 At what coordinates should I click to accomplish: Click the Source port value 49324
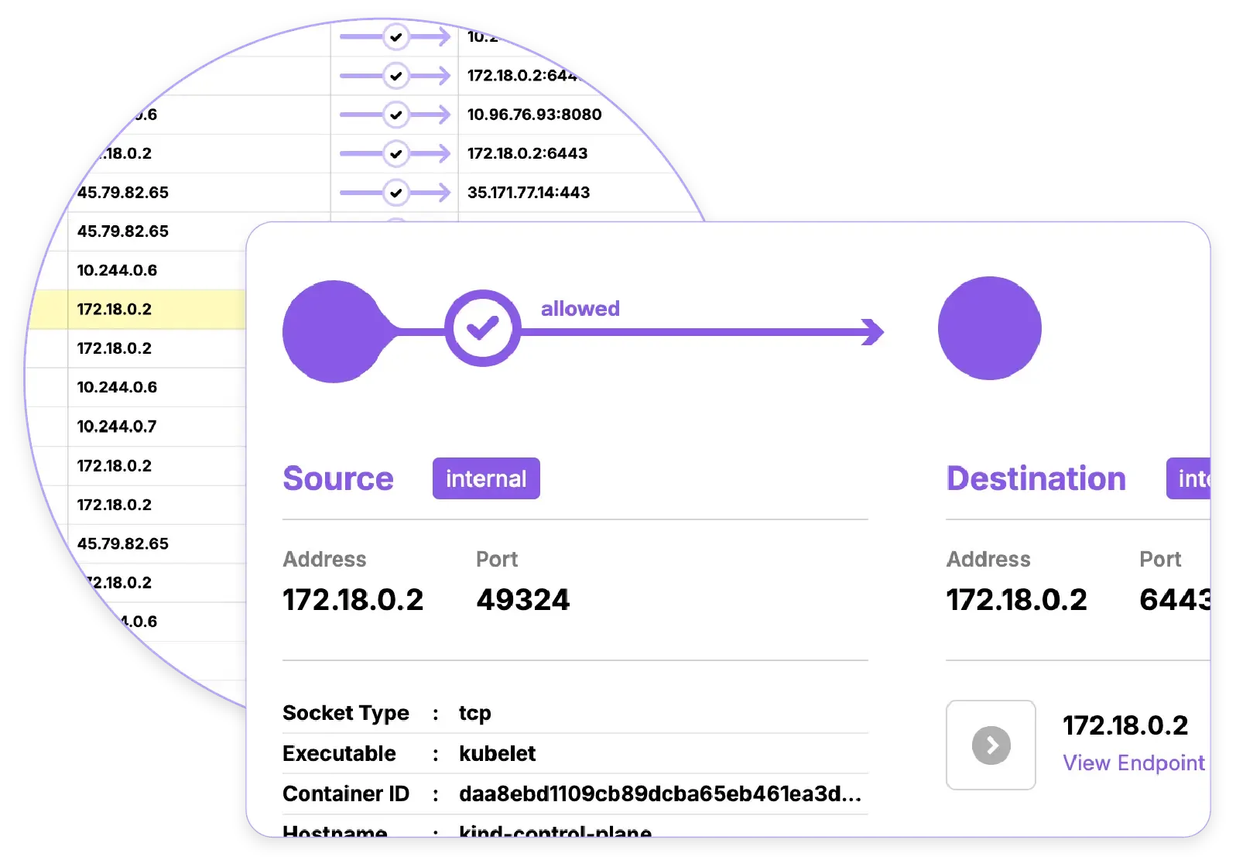tap(522, 600)
